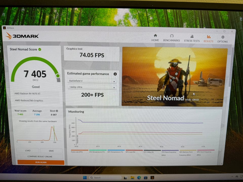Click the 200+ FPS estimate value
243x182 pixels.
[x=92, y=95]
